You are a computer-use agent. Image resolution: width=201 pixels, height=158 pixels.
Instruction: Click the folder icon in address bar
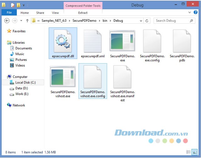pos(34,21)
